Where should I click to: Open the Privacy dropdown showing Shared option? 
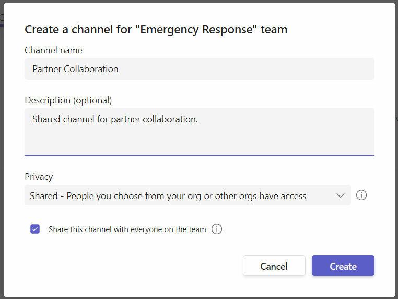click(x=188, y=195)
